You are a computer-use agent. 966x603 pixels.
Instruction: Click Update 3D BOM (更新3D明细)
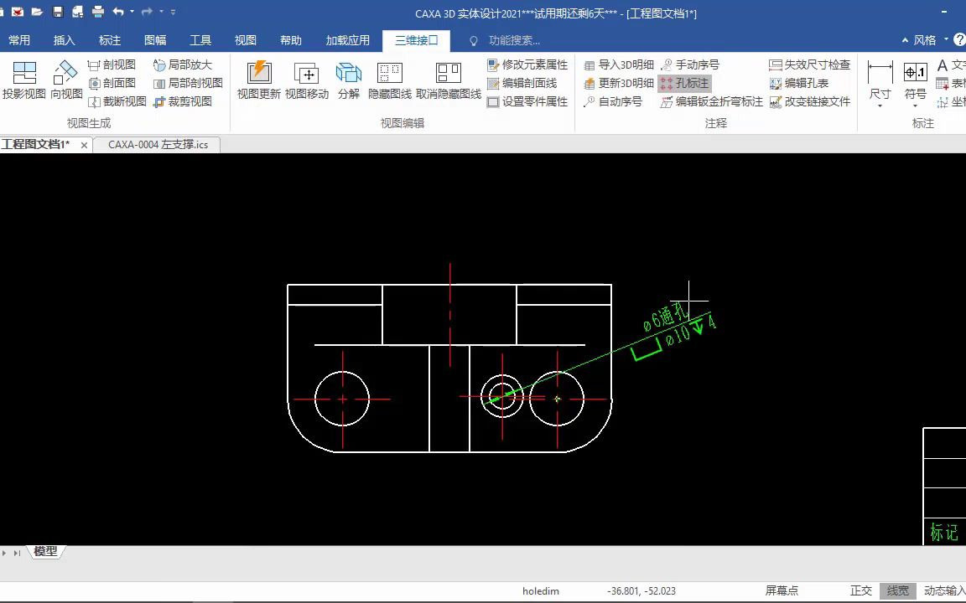tap(619, 83)
